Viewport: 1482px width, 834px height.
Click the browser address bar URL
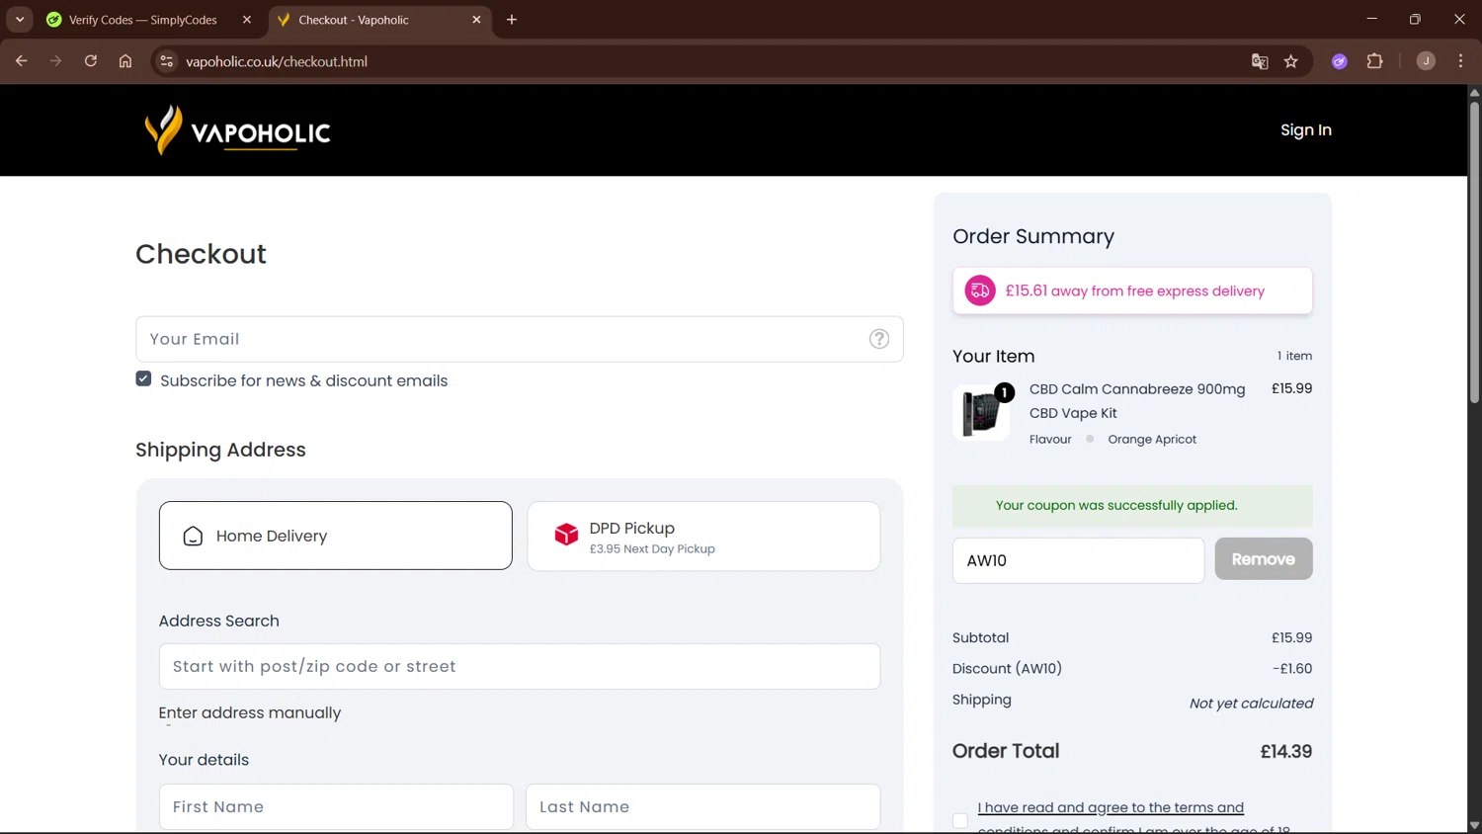pos(277,61)
